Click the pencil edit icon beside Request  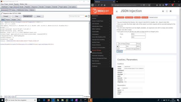click(2, 13)
